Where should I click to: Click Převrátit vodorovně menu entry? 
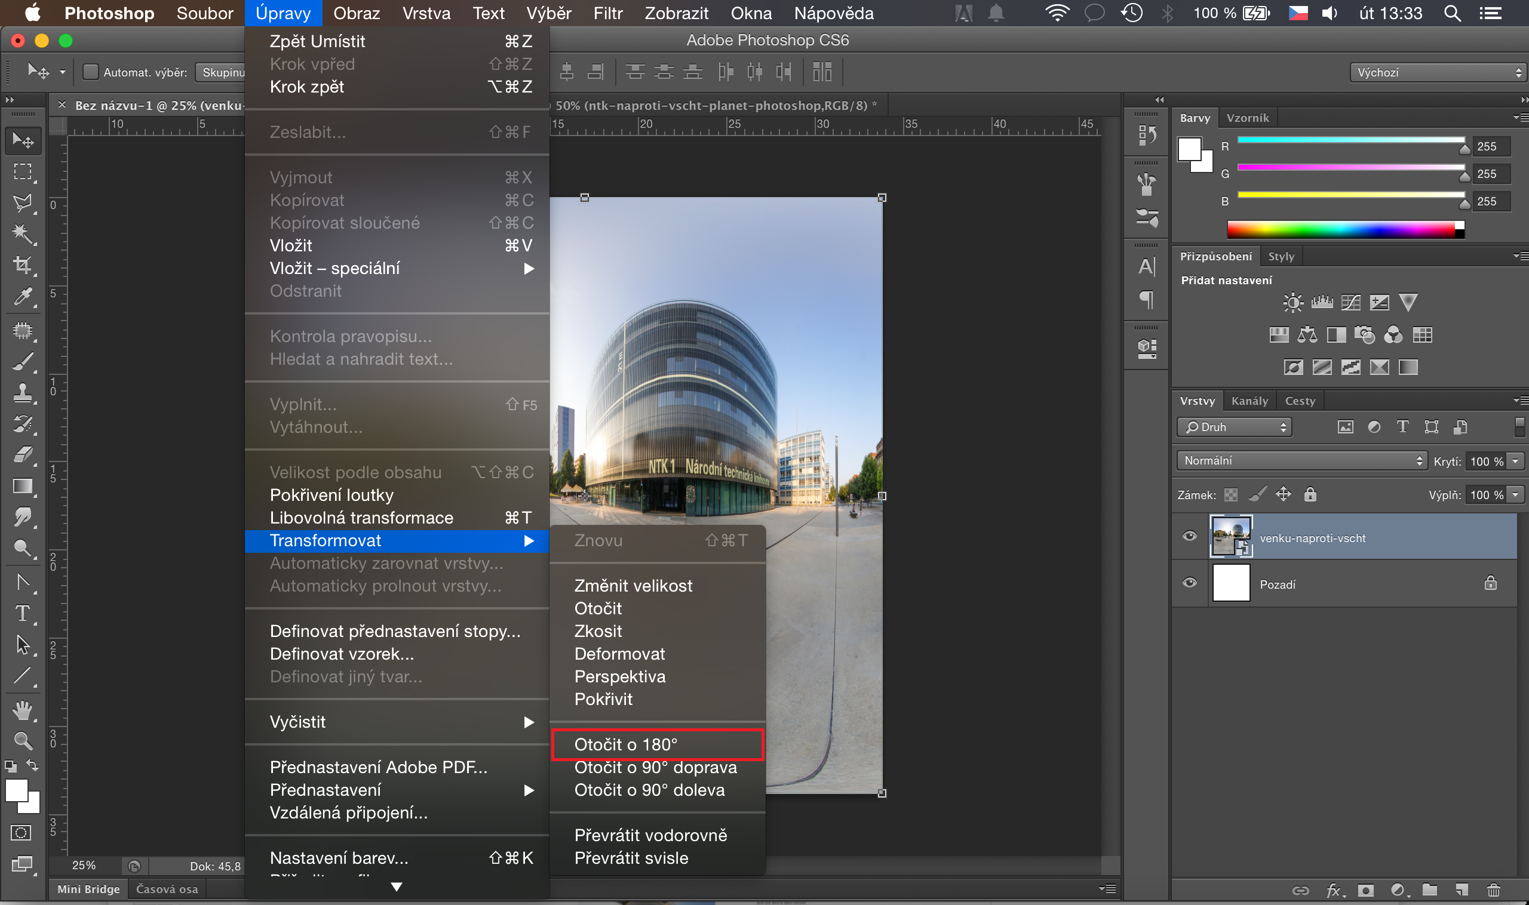(650, 836)
